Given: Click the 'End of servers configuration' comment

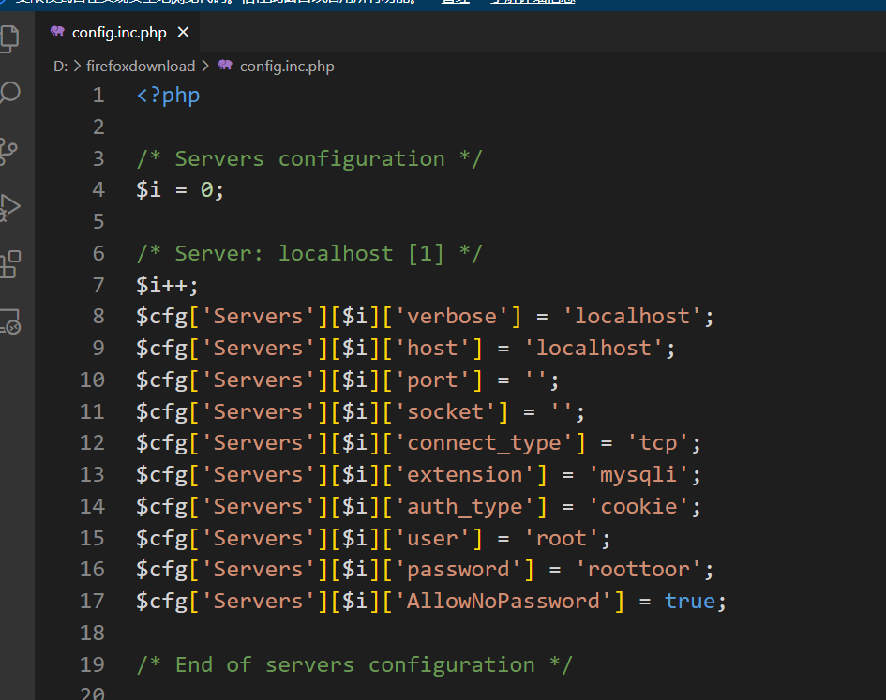Looking at the screenshot, I should (354, 664).
